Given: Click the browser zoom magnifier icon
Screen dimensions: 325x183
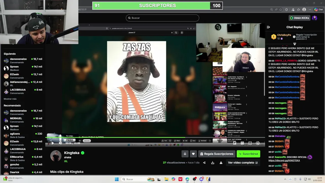Looking at the screenshot, I should point(272,10).
